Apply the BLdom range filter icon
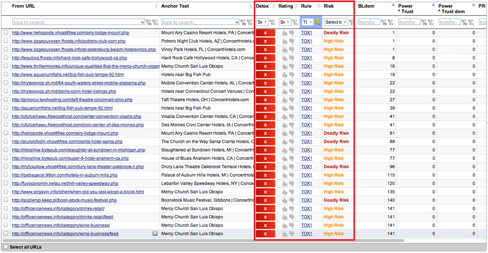488x253 pixels. click(384, 22)
